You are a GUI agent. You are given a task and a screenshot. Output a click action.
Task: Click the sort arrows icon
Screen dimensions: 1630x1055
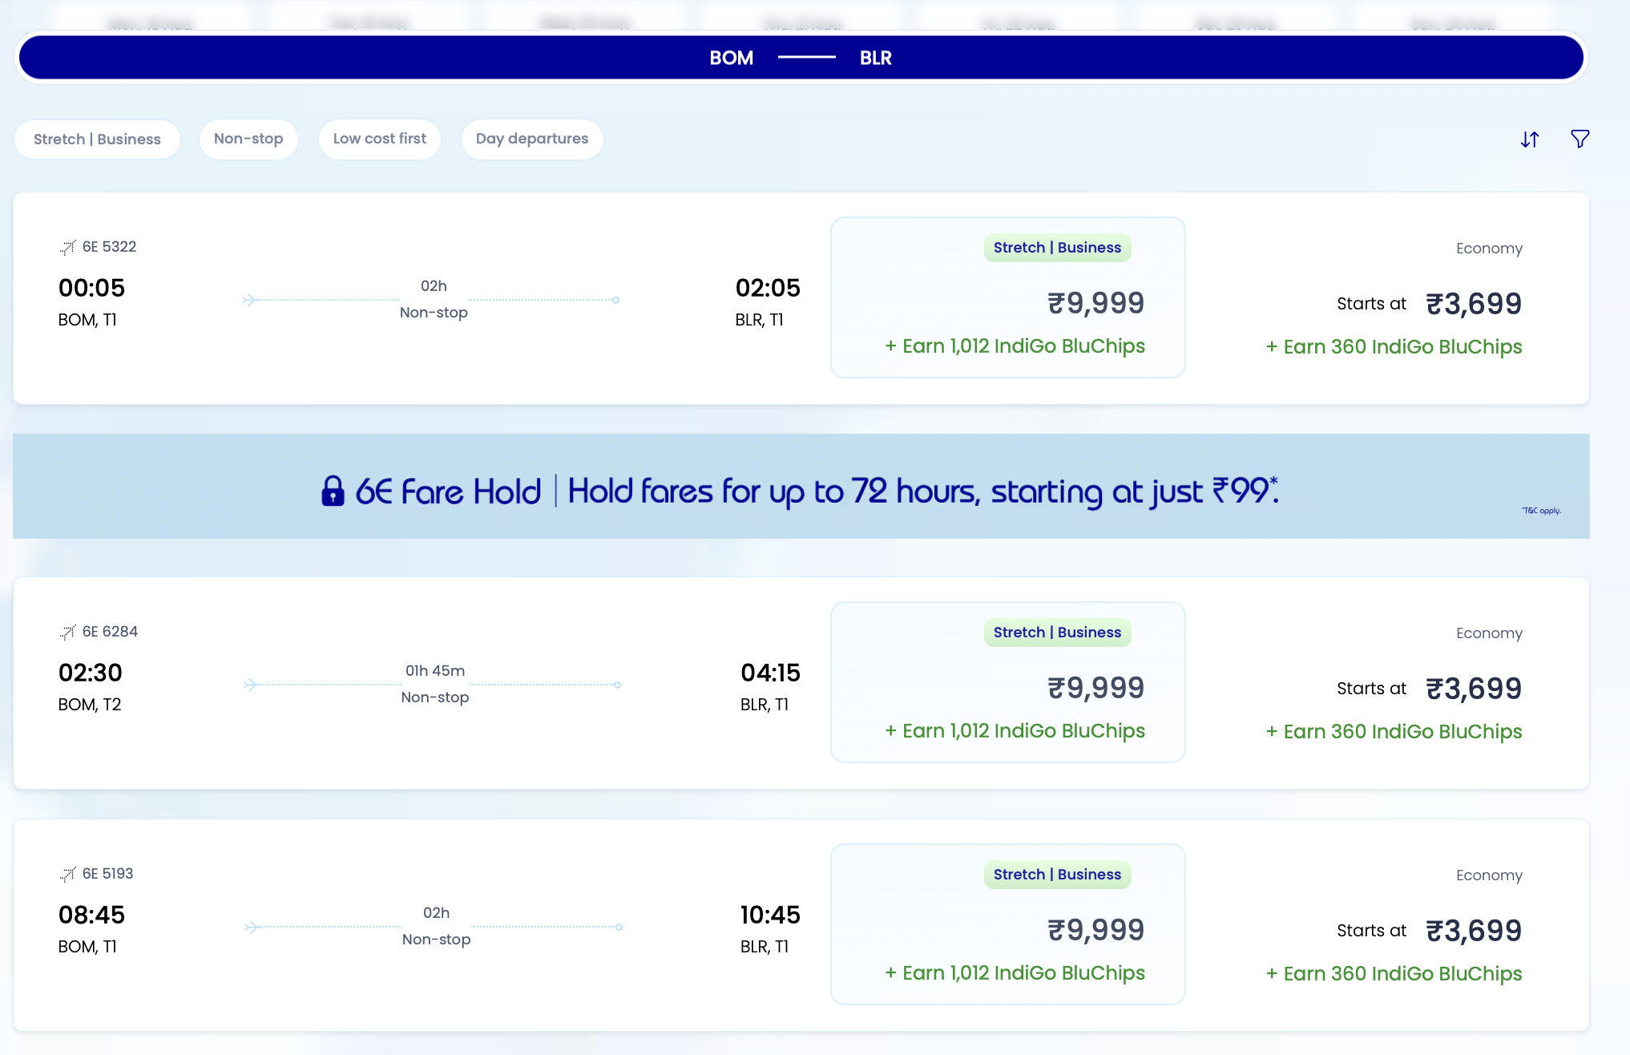click(1529, 139)
